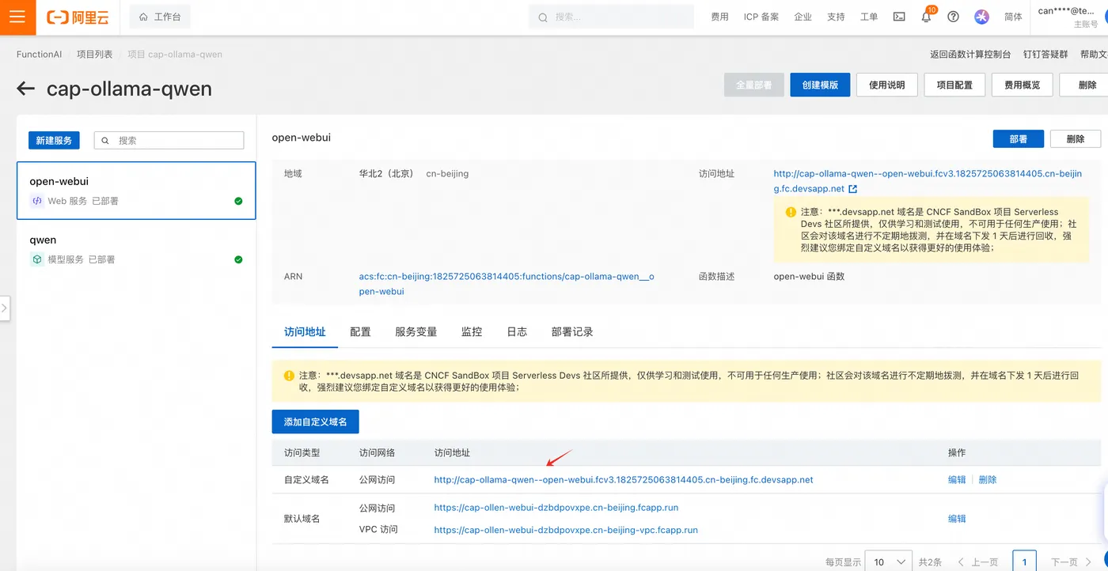Click the search magnifier in top bar

pos(543,17)
